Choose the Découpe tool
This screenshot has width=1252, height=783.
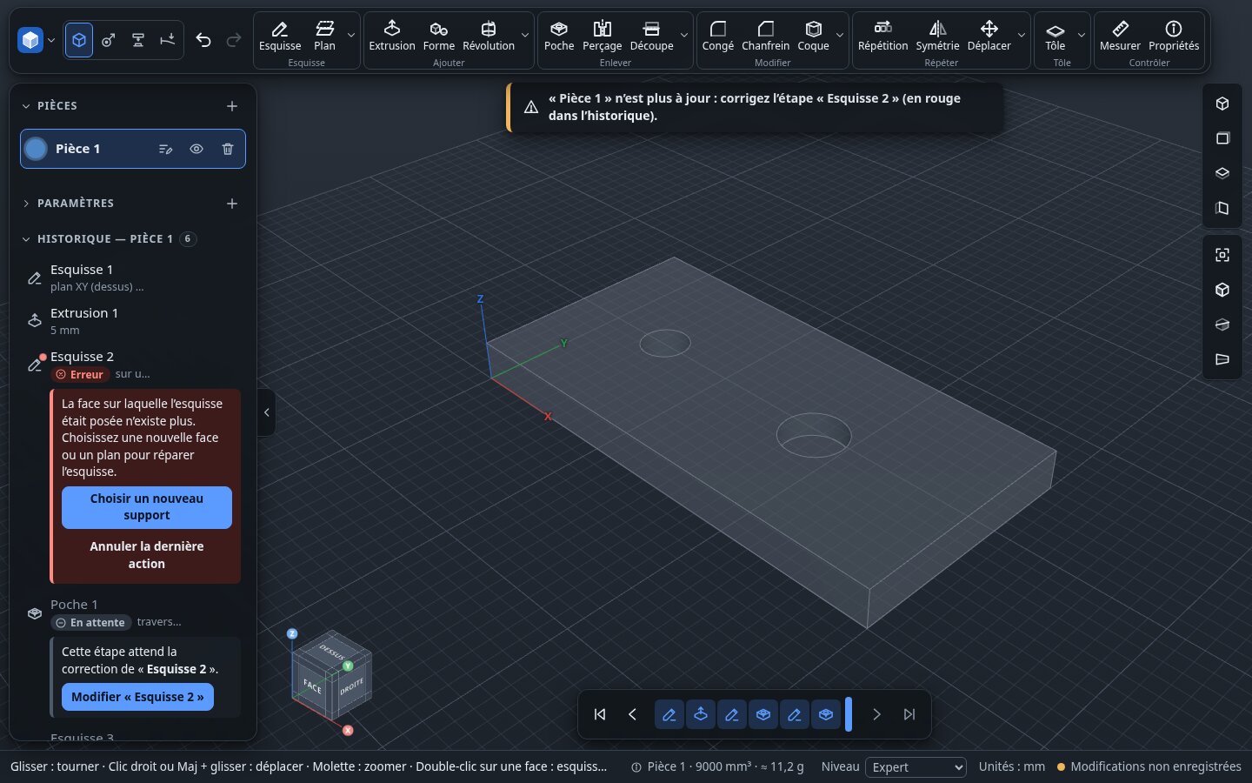(x=651, y=36)
